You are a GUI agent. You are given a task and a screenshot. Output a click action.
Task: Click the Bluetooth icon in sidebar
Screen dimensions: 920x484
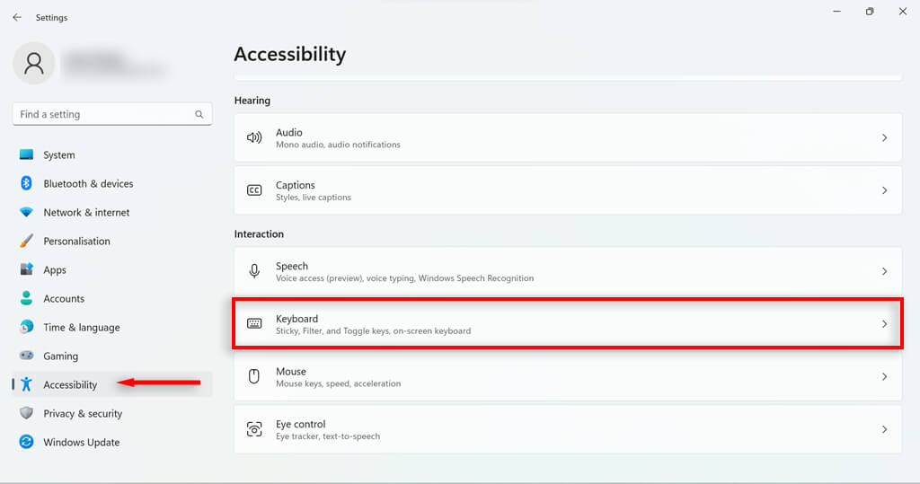tap(26, 183)
